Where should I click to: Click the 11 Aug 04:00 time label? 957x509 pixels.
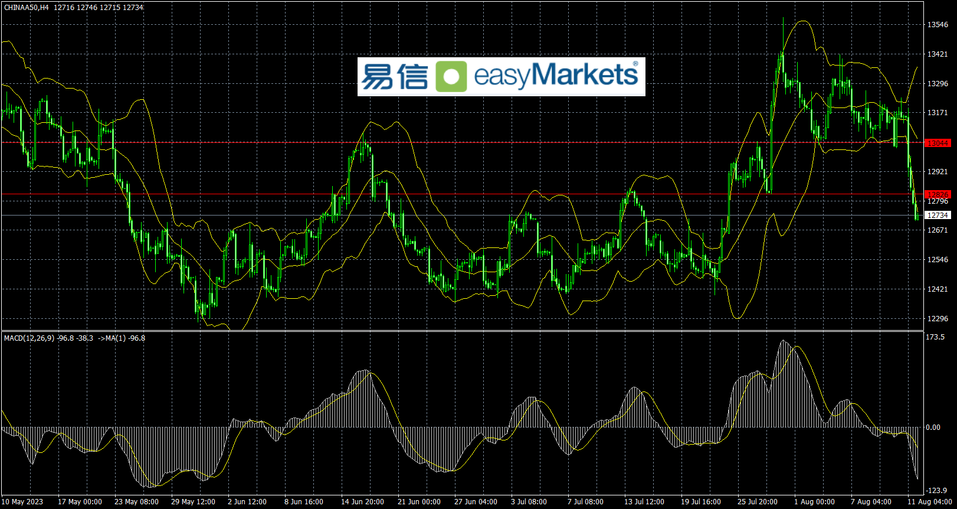[930, 502]
